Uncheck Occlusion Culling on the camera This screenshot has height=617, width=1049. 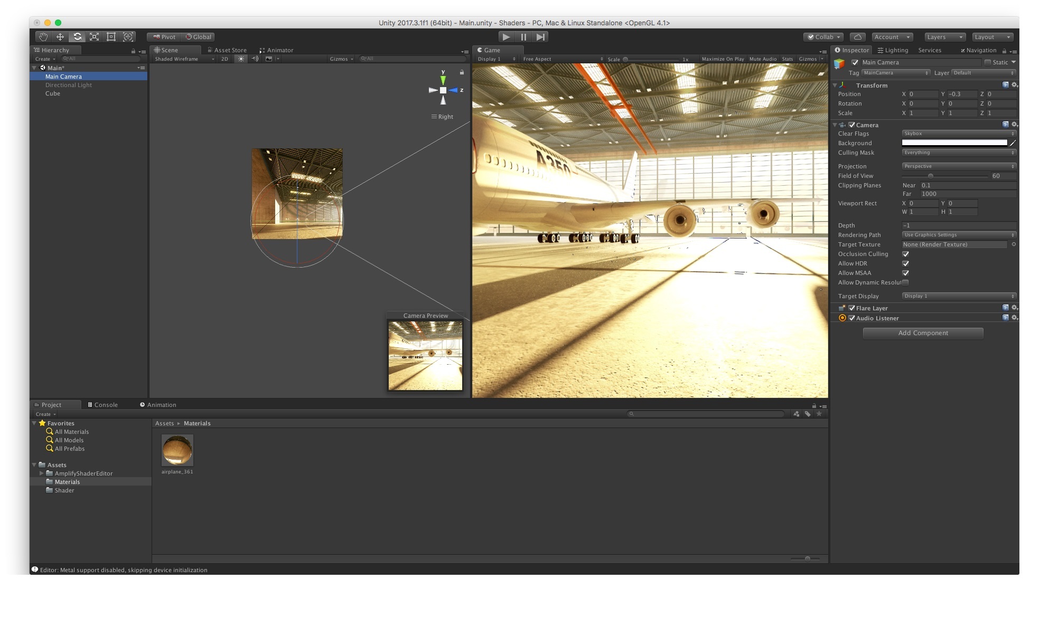click(905, 254)
